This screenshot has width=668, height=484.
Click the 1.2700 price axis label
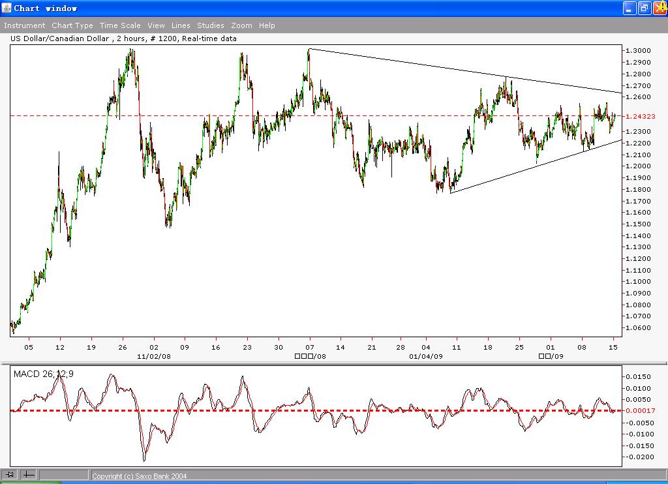click(638, 85)
